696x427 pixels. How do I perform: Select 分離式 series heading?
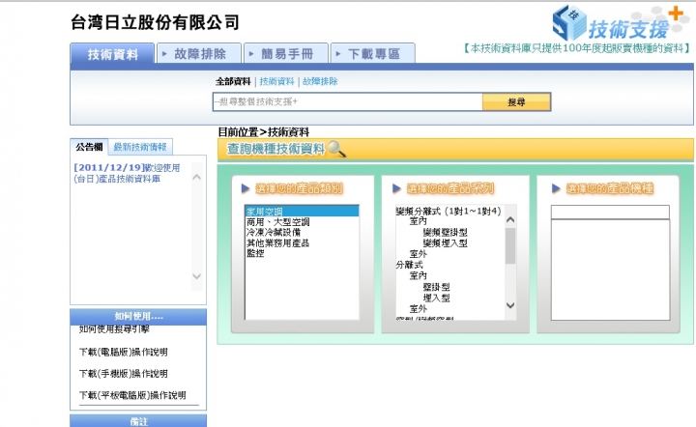tap(409, 265)
